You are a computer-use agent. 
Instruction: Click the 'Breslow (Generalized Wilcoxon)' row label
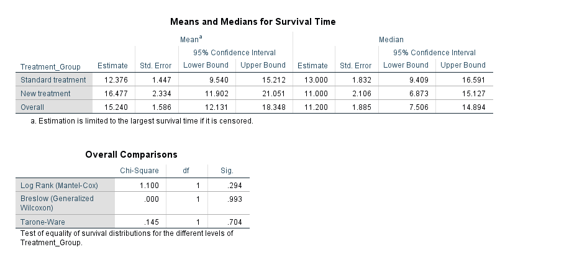pyautogui.click(x=57, y=203)
